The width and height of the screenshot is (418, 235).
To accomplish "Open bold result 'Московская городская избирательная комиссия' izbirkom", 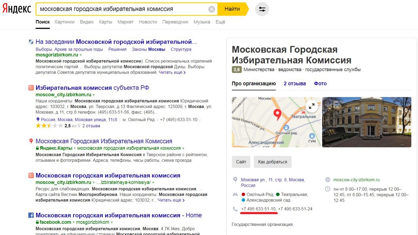I will pyautogui.click(x=108, y=176).
